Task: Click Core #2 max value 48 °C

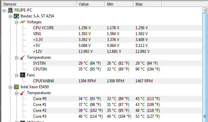Action: (147, 111)
